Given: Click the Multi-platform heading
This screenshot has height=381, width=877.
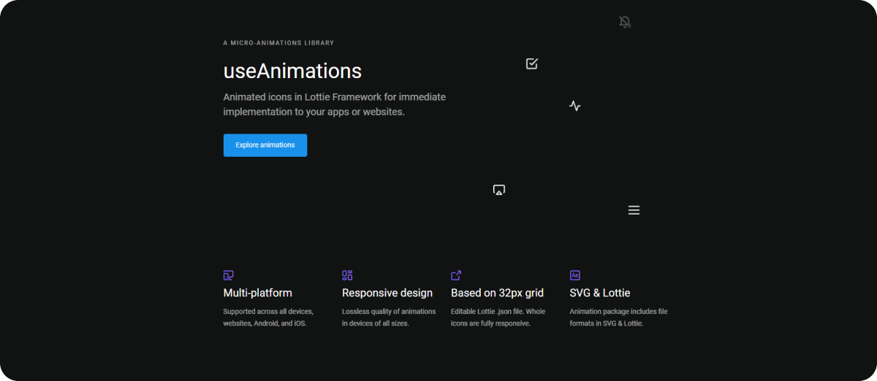Looking at the screenshot, I should [x=257, y=293].
